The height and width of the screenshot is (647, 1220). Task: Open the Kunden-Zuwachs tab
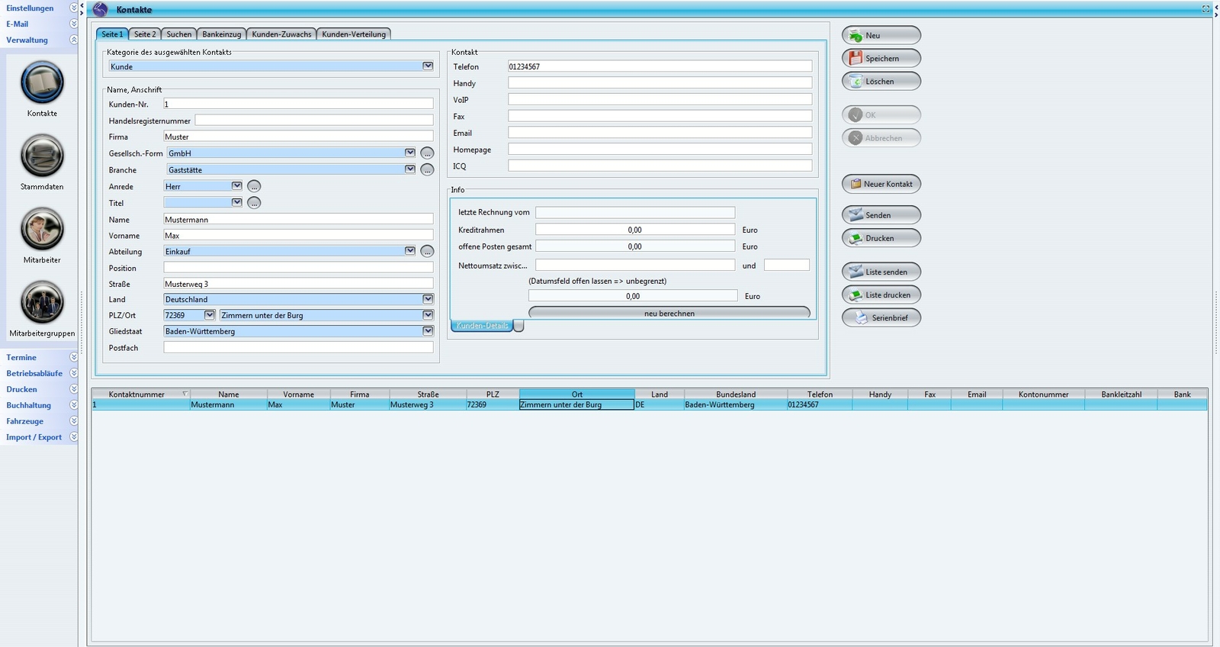[281, 34]
